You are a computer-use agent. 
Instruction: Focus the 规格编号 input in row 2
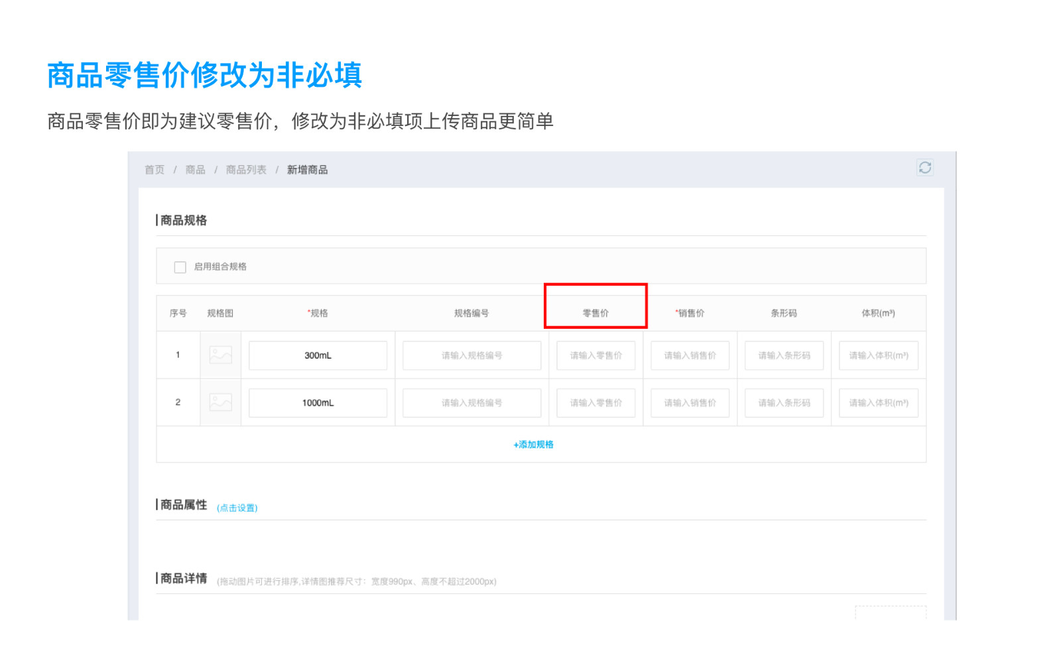pyautogui.click(x=471, y=403)
